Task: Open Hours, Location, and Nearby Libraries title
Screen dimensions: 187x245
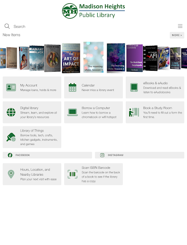Action: (x=35, y=172)
